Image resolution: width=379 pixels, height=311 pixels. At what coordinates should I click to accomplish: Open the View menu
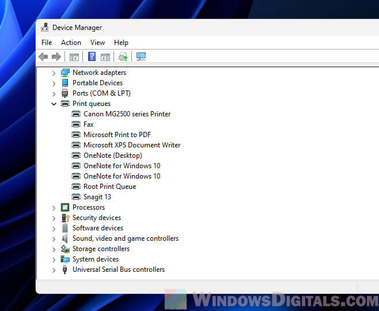pos(97,43)
